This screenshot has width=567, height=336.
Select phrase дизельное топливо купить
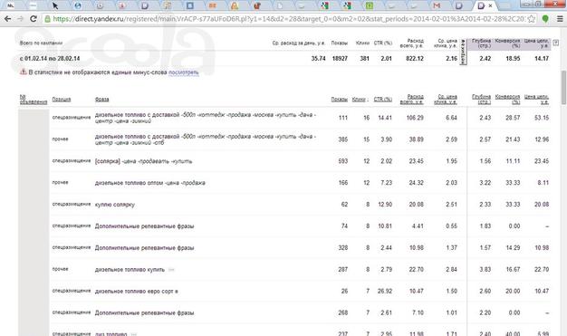pos(130,270)
